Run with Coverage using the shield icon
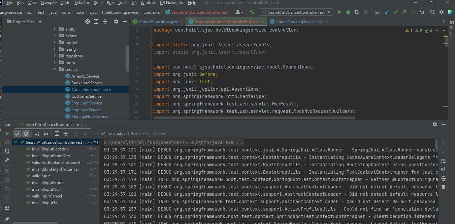Image resolution: width=455 pixels, height=224 pixels. [x=357, y=12]
